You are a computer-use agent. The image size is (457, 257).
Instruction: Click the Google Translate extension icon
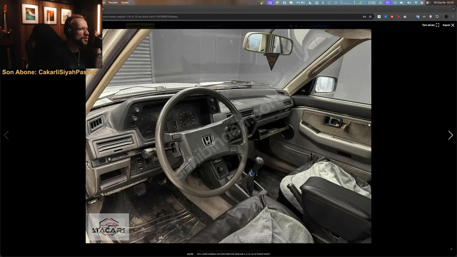[x=417, y=16]
